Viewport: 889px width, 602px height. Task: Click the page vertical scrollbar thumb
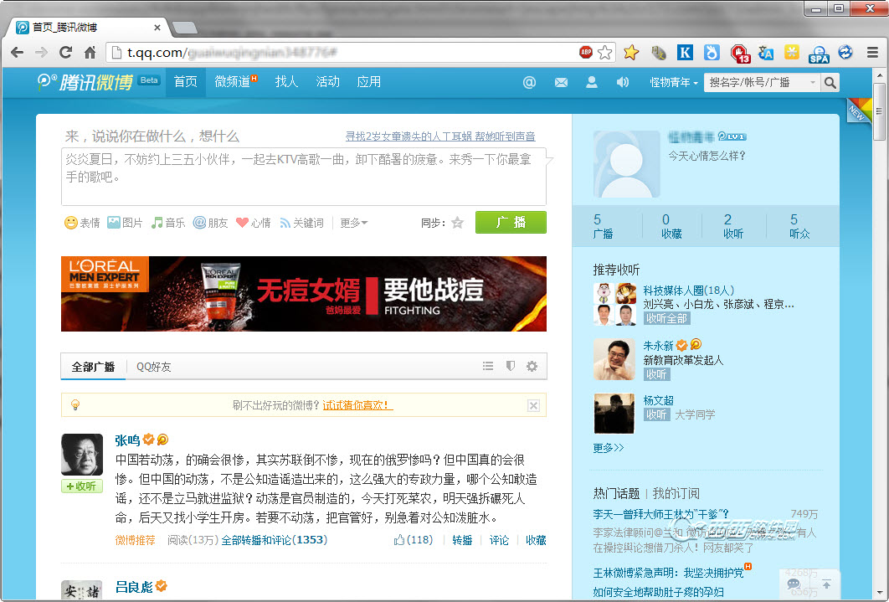point(879,111)
